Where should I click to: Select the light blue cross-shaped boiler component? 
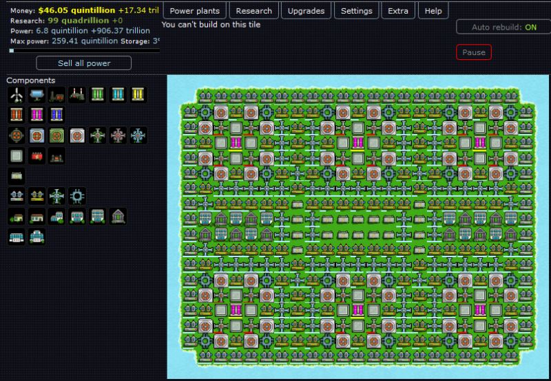tap(138, 135)
